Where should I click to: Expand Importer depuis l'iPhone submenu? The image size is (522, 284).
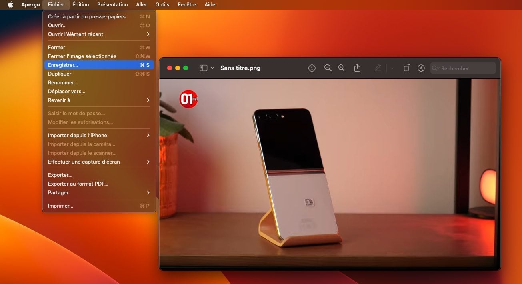[99, 135]
